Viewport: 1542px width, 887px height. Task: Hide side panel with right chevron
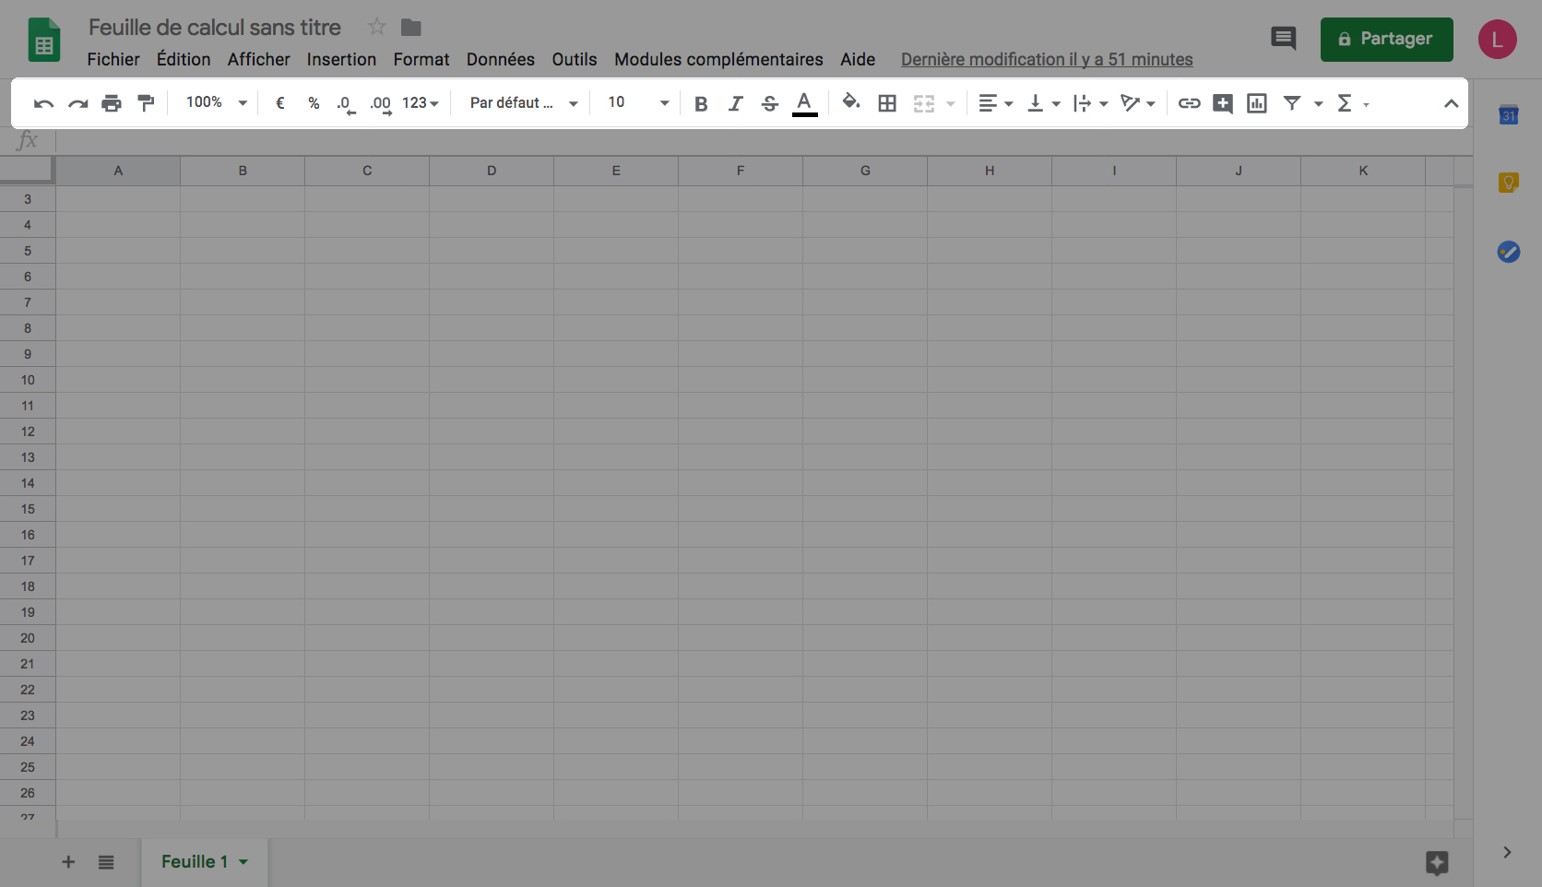pyautogui.click(x=1507, y=852)
